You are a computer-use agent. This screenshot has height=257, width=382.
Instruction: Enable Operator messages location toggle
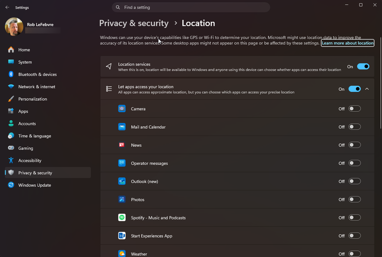click(355, 163)
